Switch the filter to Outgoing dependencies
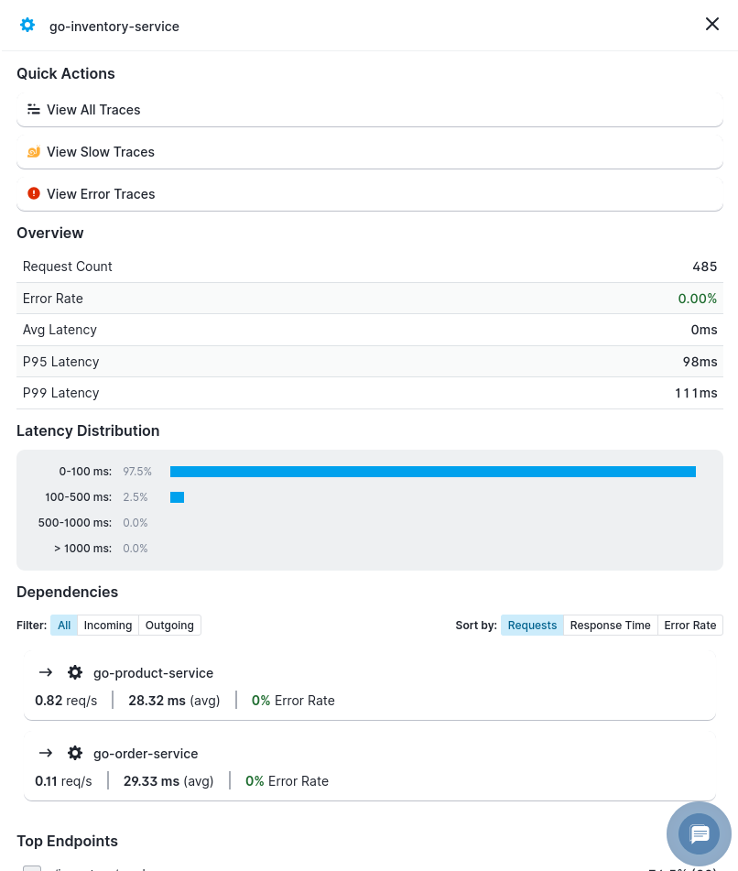The width and height of the screenshot is (738, 871). (x=169, y=625)
